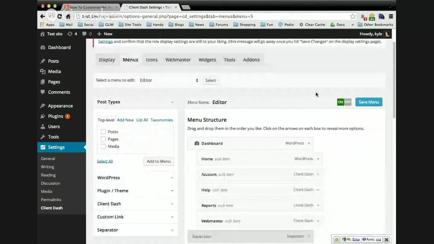The height and width of the screenshot is (244, 434).
Task: Click the comments bubble in admin bar
Action: [x=84, y=34]
